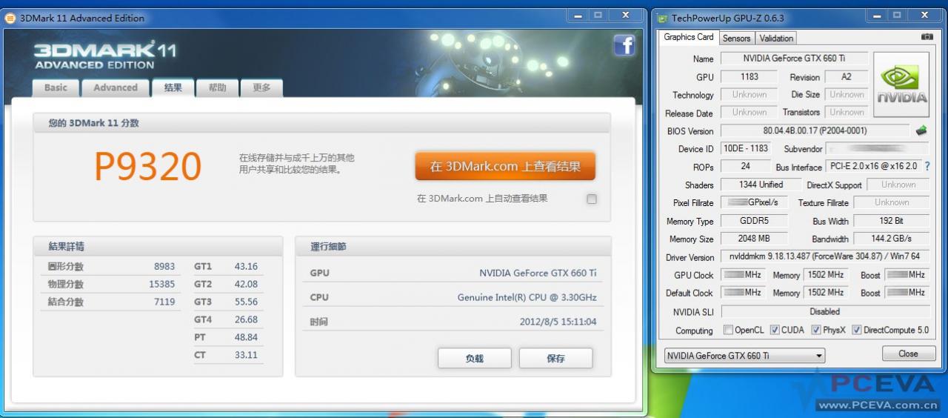Toggle the CUDA checkbox
This screenshot has width=948, height=418.
tap(775, 330)
